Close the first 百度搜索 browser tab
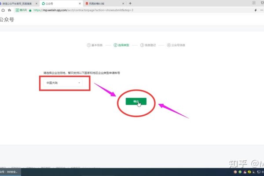The height and width of the screenshot is (176, 264). [x=37, y=4]
